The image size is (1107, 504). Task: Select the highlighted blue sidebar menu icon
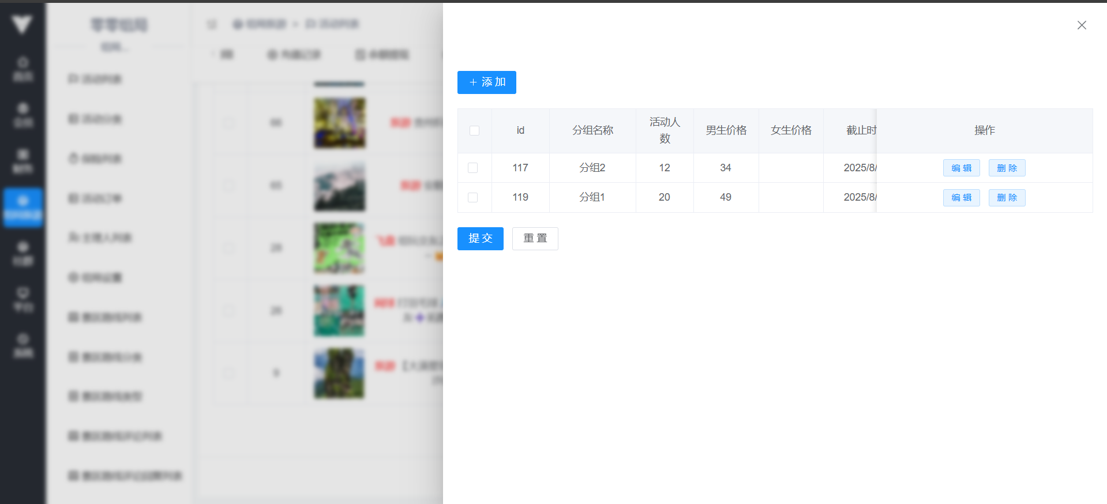click(x=22, y=207)
